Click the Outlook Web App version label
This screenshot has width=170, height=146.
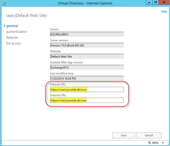67,62
